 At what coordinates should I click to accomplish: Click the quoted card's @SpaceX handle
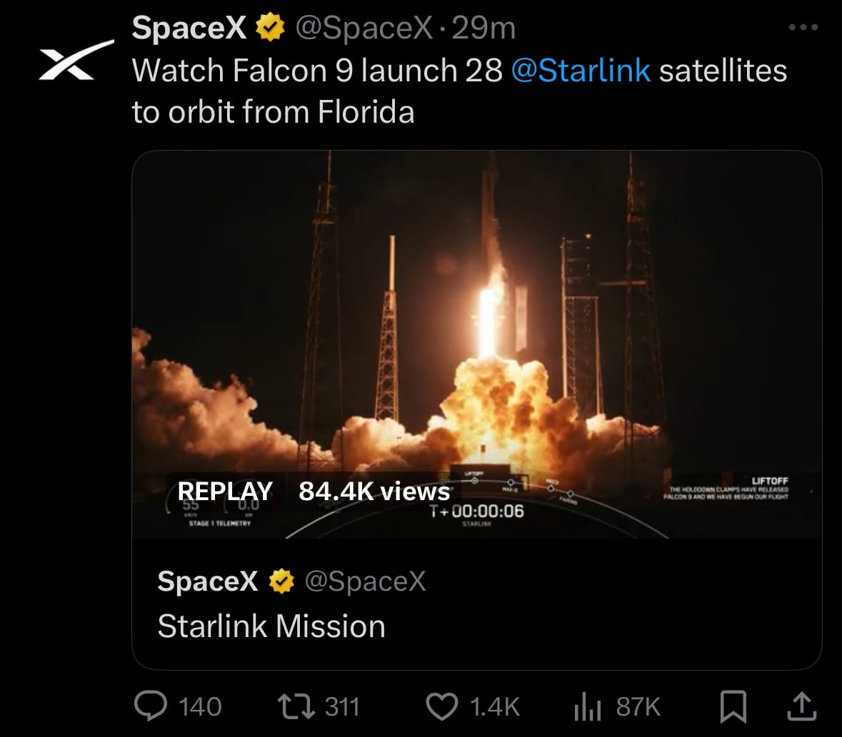point(365,581)
